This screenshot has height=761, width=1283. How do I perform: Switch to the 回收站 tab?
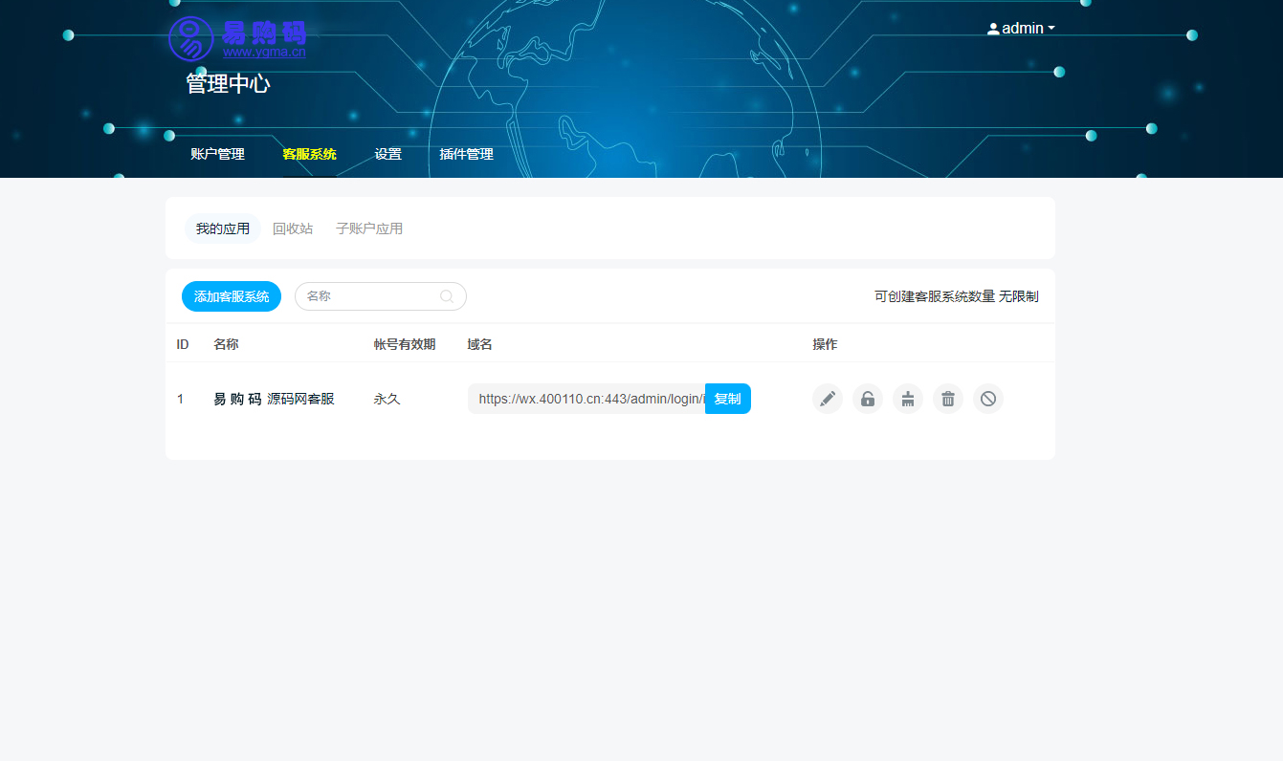(293, 228)
